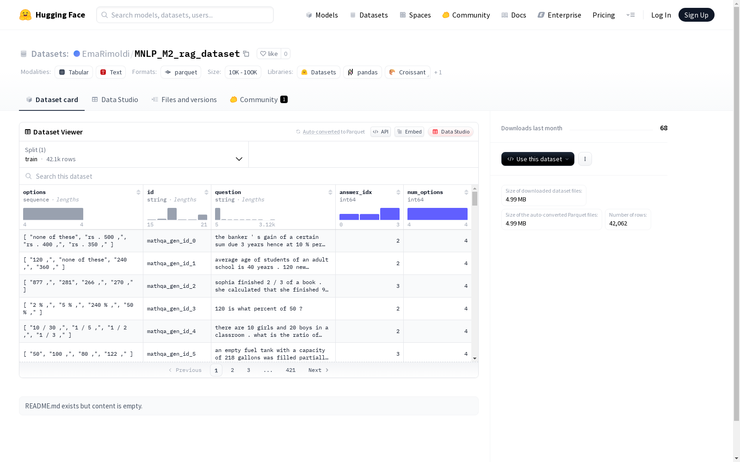740x462 pixels.
Task: Click the num_options histogram bar
Action: [x=438, y=213]
